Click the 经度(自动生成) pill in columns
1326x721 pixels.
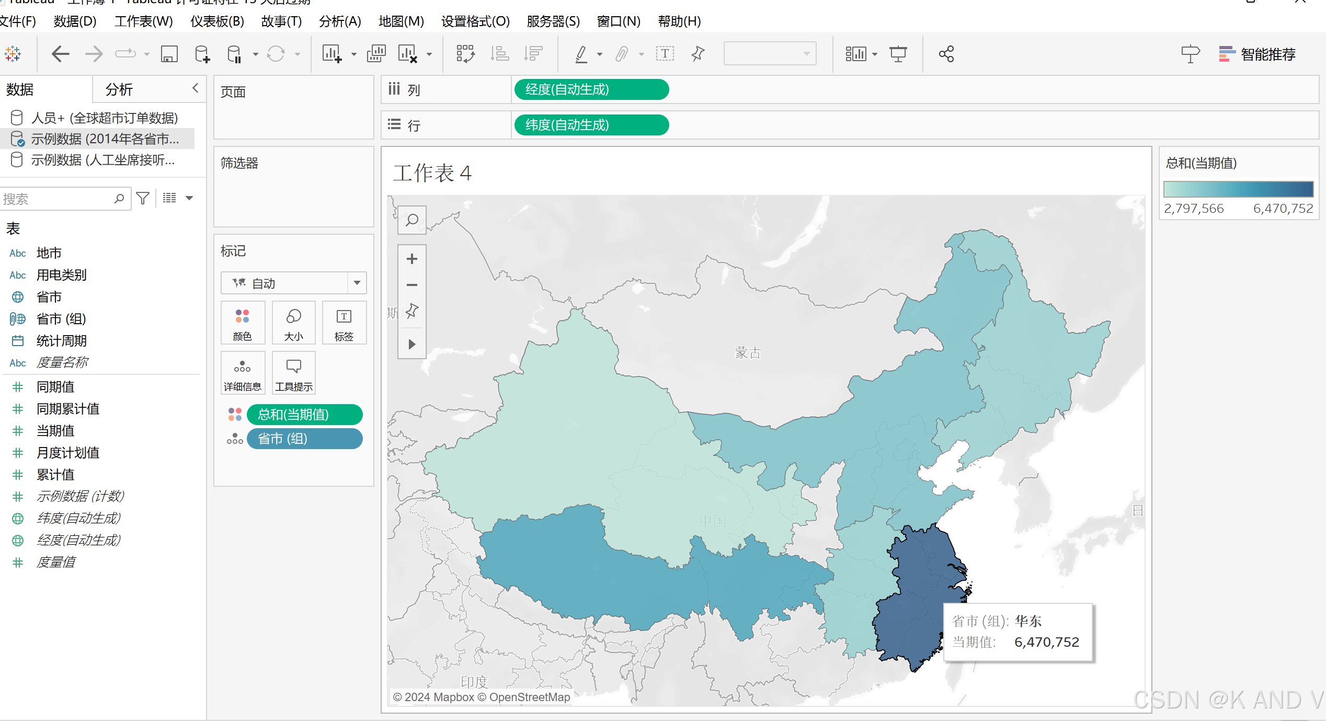[591, 89]
